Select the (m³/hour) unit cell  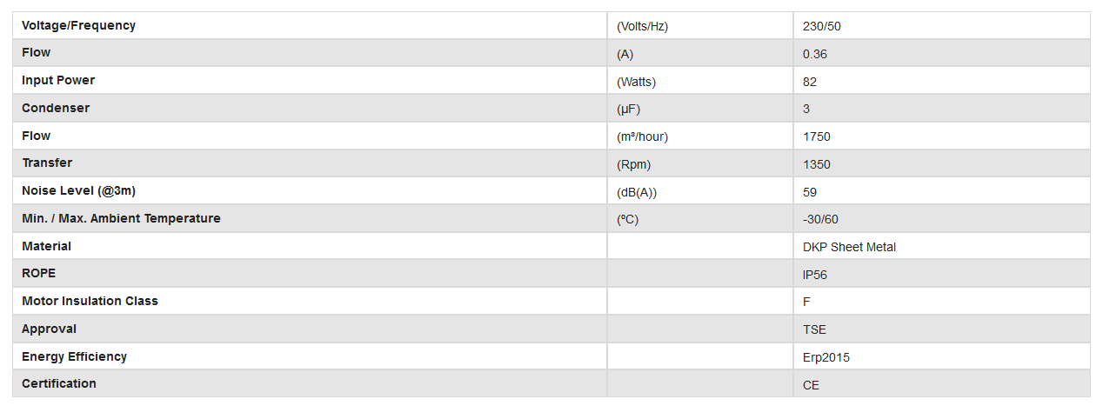[642, 136]
